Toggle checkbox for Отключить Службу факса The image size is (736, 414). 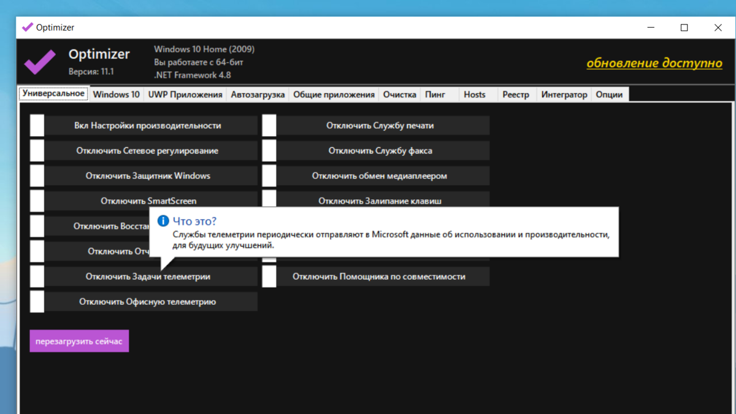(x=269, y=151)
